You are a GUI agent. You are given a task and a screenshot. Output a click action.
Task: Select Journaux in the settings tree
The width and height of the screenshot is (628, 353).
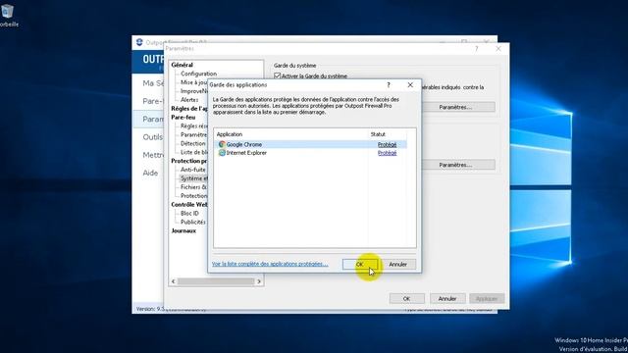pyautogui.click(x=183, y=231)
